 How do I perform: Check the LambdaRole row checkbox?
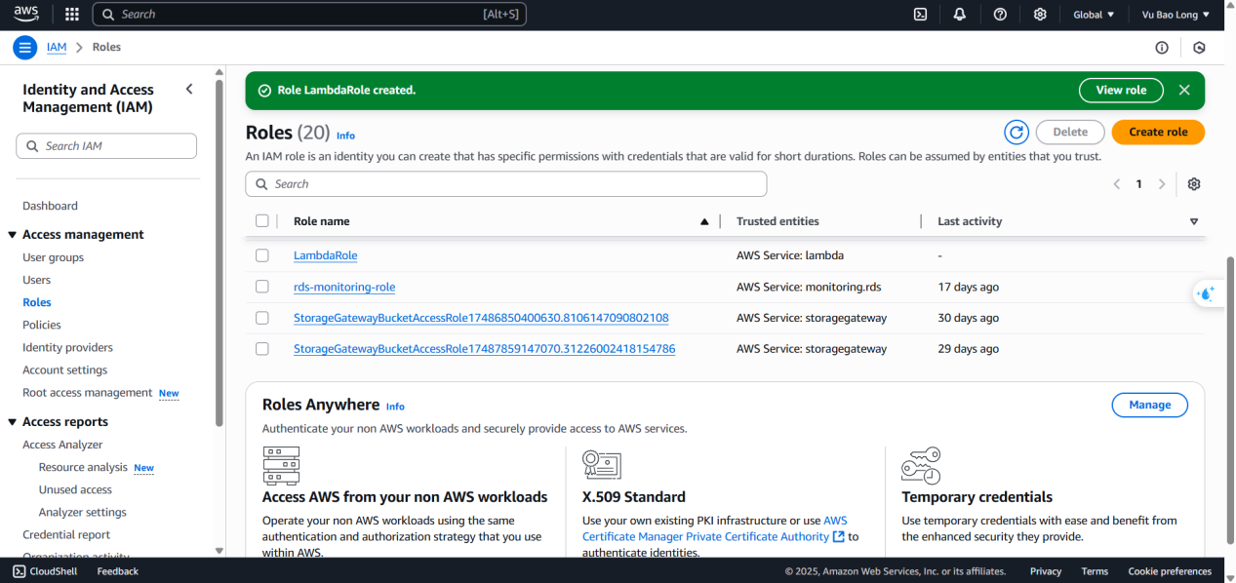(x=261, y=255)
